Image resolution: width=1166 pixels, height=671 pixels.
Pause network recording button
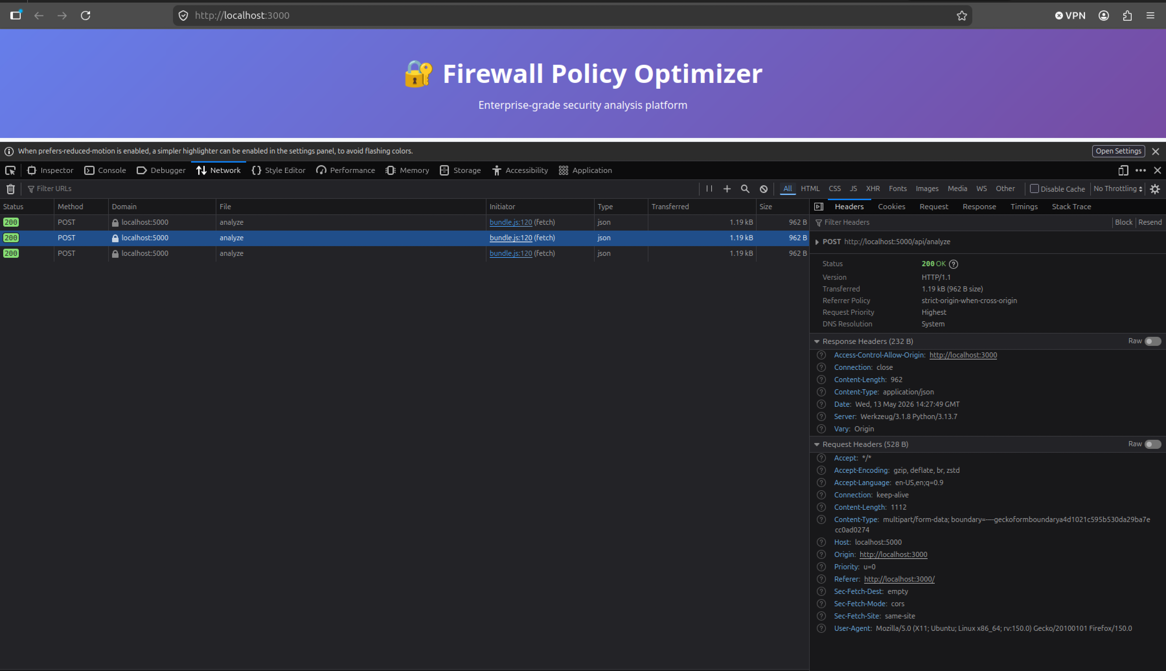coord(709,188)
